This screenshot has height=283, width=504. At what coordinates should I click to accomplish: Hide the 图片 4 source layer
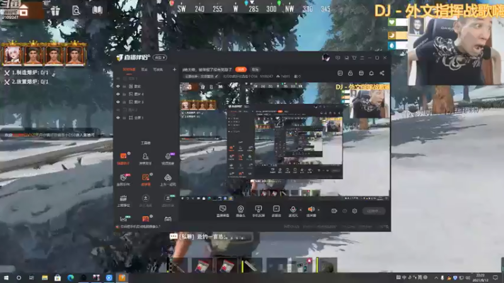pyautogui.click(x=118, y=94)
